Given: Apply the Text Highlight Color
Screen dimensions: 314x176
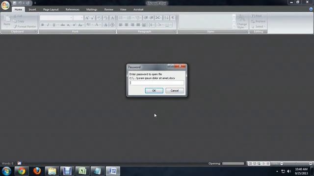Looking at the screenshot, I should 88,25.
